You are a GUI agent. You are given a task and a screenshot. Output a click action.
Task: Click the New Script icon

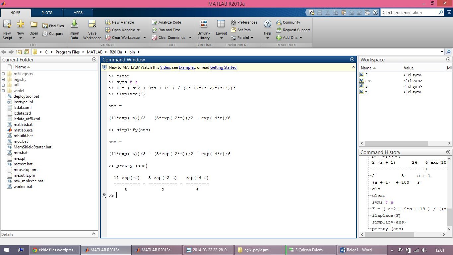click(7, 24)
